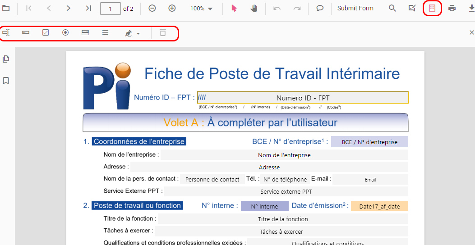This screenshot has width=475, height=245.
Task: Open the page thumbnails panel
Action: (x=6, y=59)
